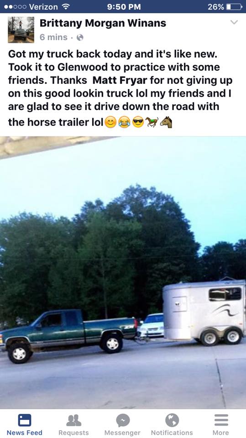246x438 pixels.
Task: Open Brittany Morgan Winans profile name link
Action: point(103,23)
